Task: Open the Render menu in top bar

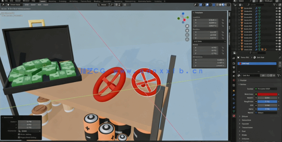Action: pyautogui.click(x=18, y=1)
